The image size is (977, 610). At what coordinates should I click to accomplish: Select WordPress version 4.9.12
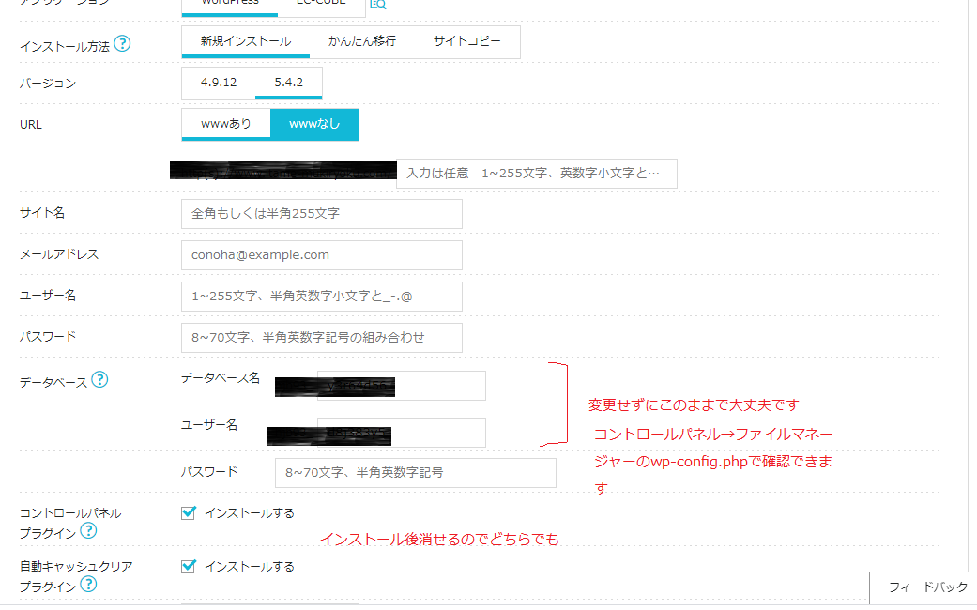pyautogui.click(x=219, y=83)
